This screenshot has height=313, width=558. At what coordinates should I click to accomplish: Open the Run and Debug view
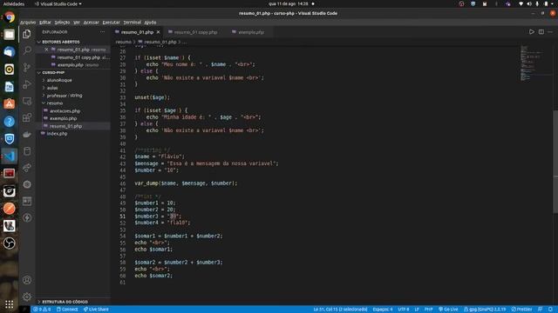pos(27,84)
